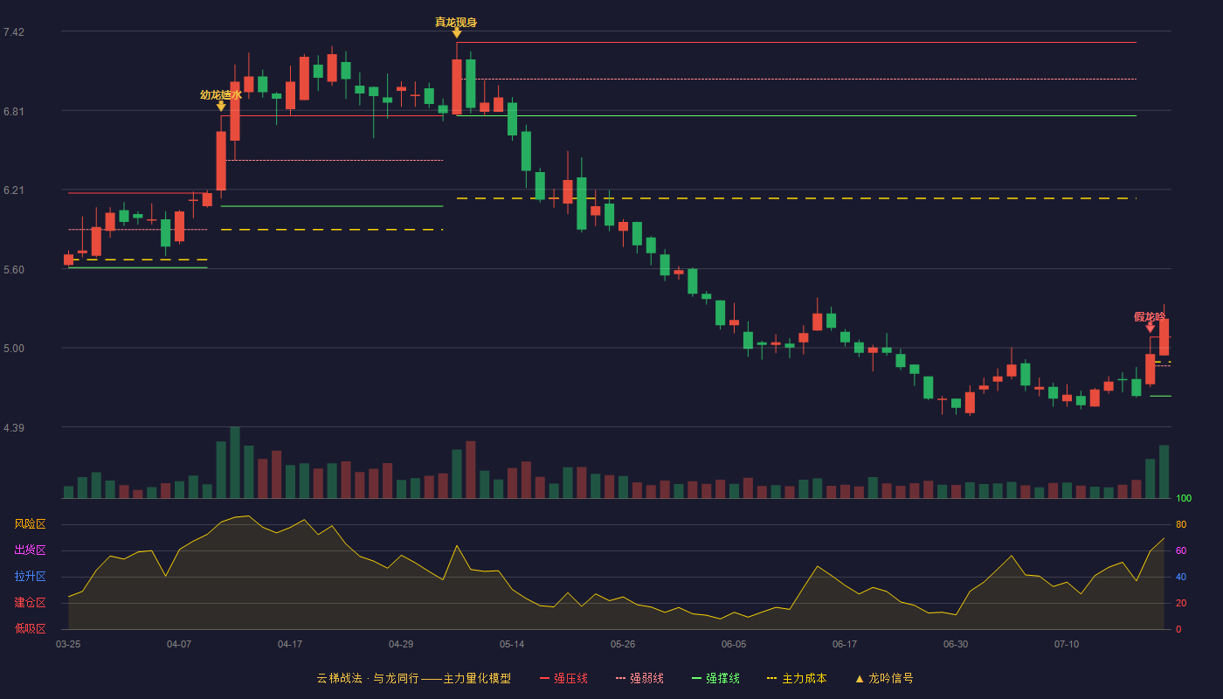1223x699 pixels.
Task: Click the 100 indicator scale label
Action: (1184, 498)
